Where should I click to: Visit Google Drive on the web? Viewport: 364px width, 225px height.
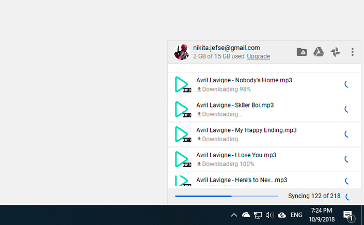click(319, 52)
